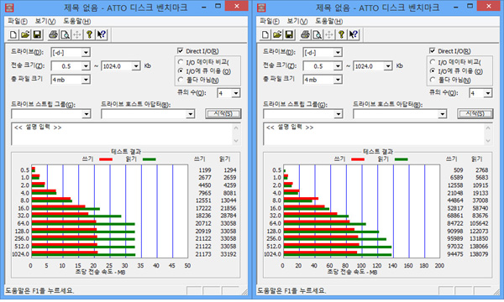Select 둘다 아님 radio in right window
The image size is (504, 302).
pyautogui.click(x=433, y=80)
